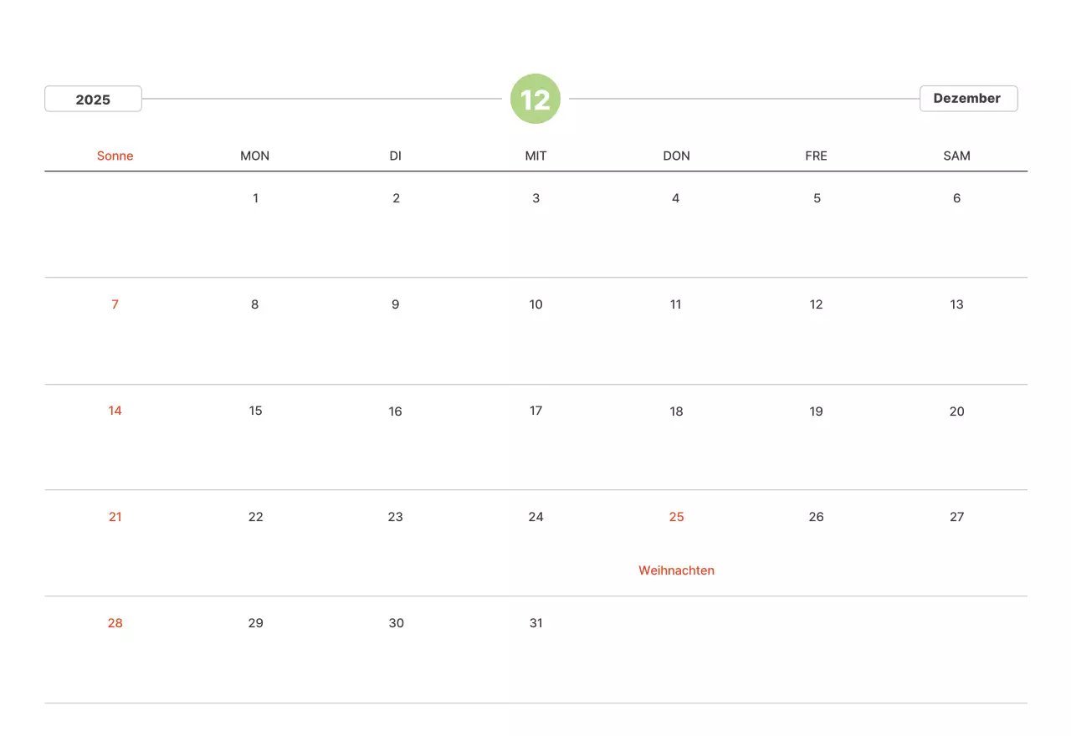Select the Sonne weekday header

click(x=115, y=156)
